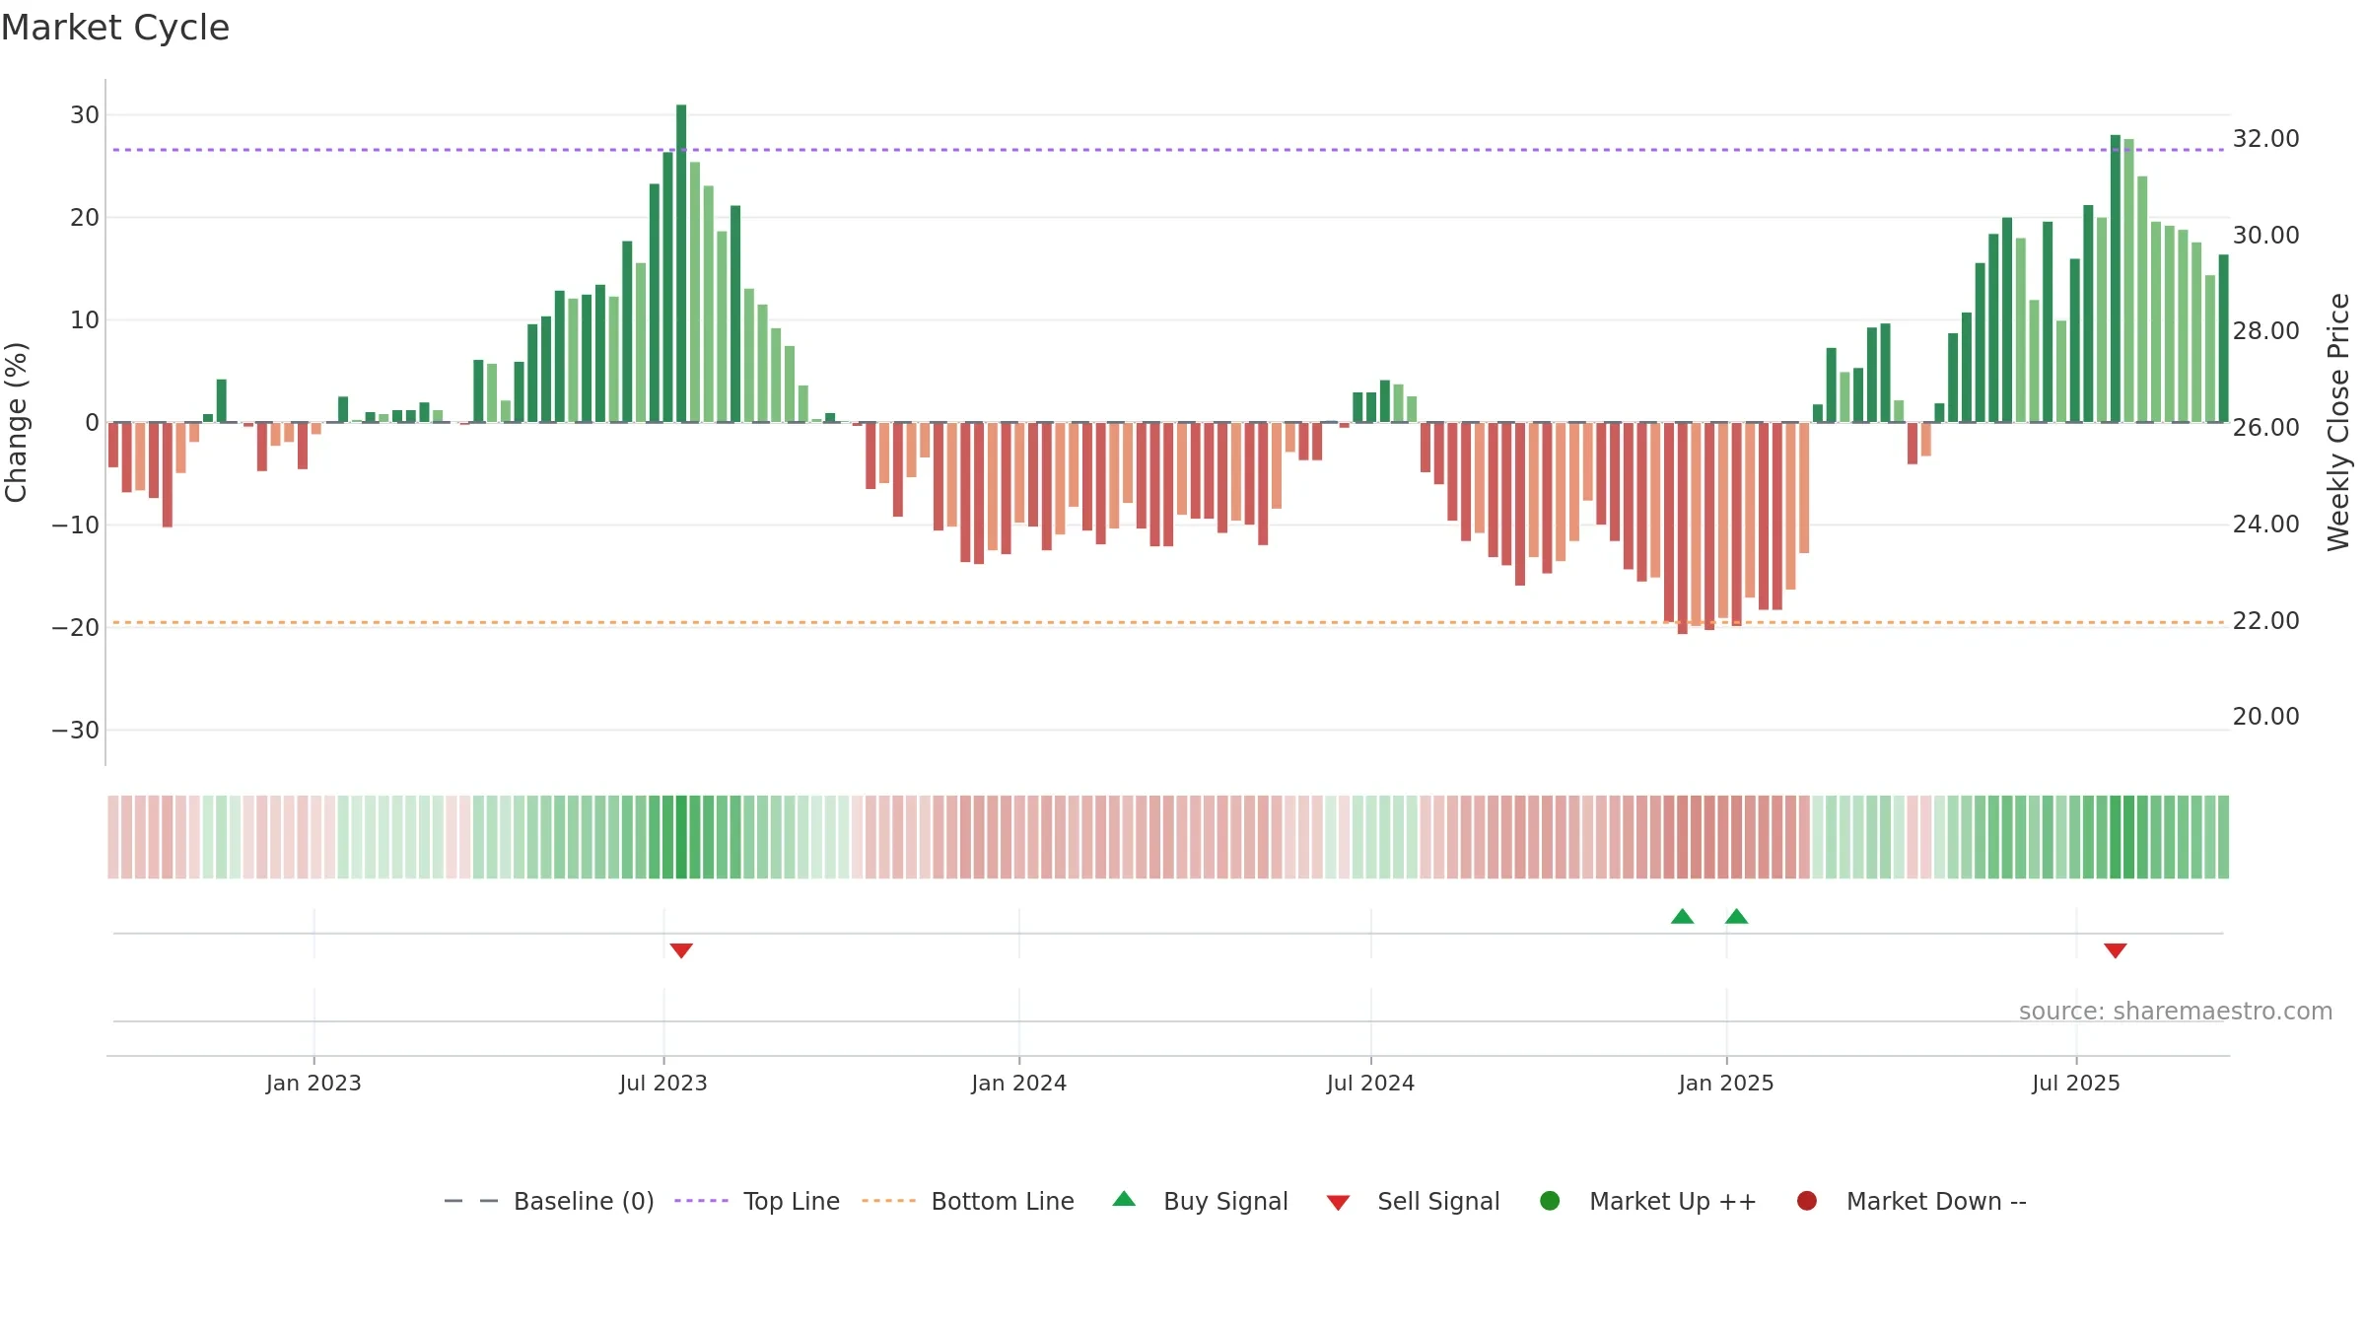Click the Jul 2025 axis label

coord(2076,1083)
